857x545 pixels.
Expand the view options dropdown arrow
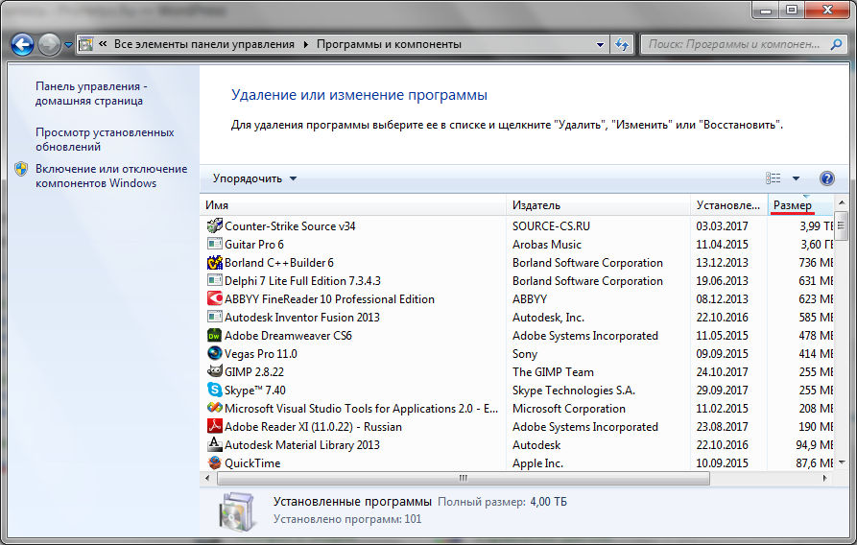(796, 178)
